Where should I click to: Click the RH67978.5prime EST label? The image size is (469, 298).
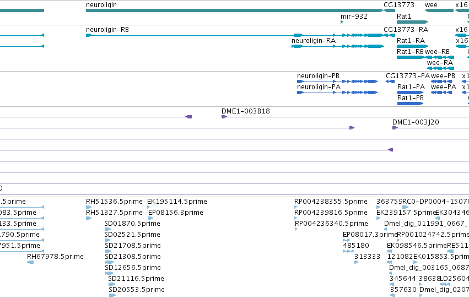click(55, 257)
